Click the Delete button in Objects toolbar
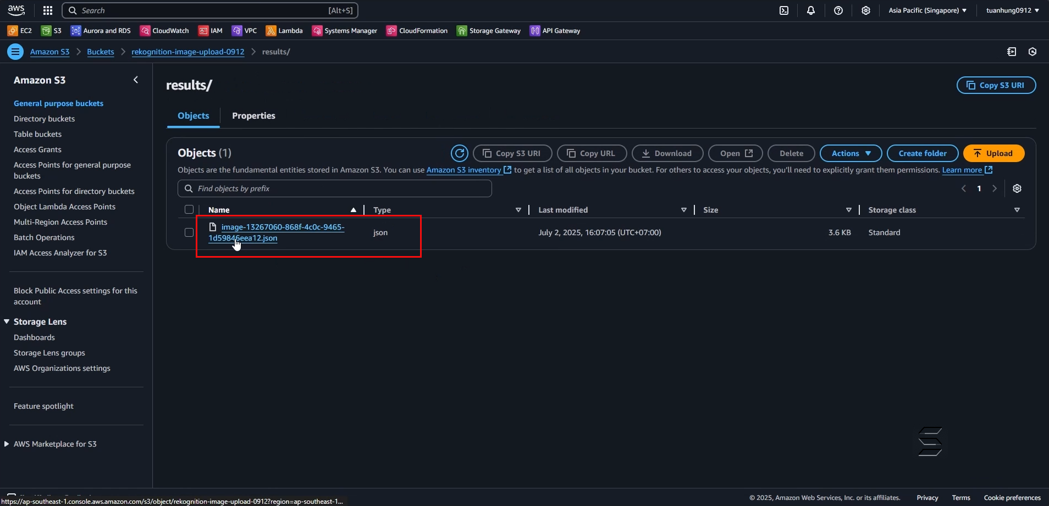Image resolution: width=1049 pixels, height=506 pixels. point(791,153)
